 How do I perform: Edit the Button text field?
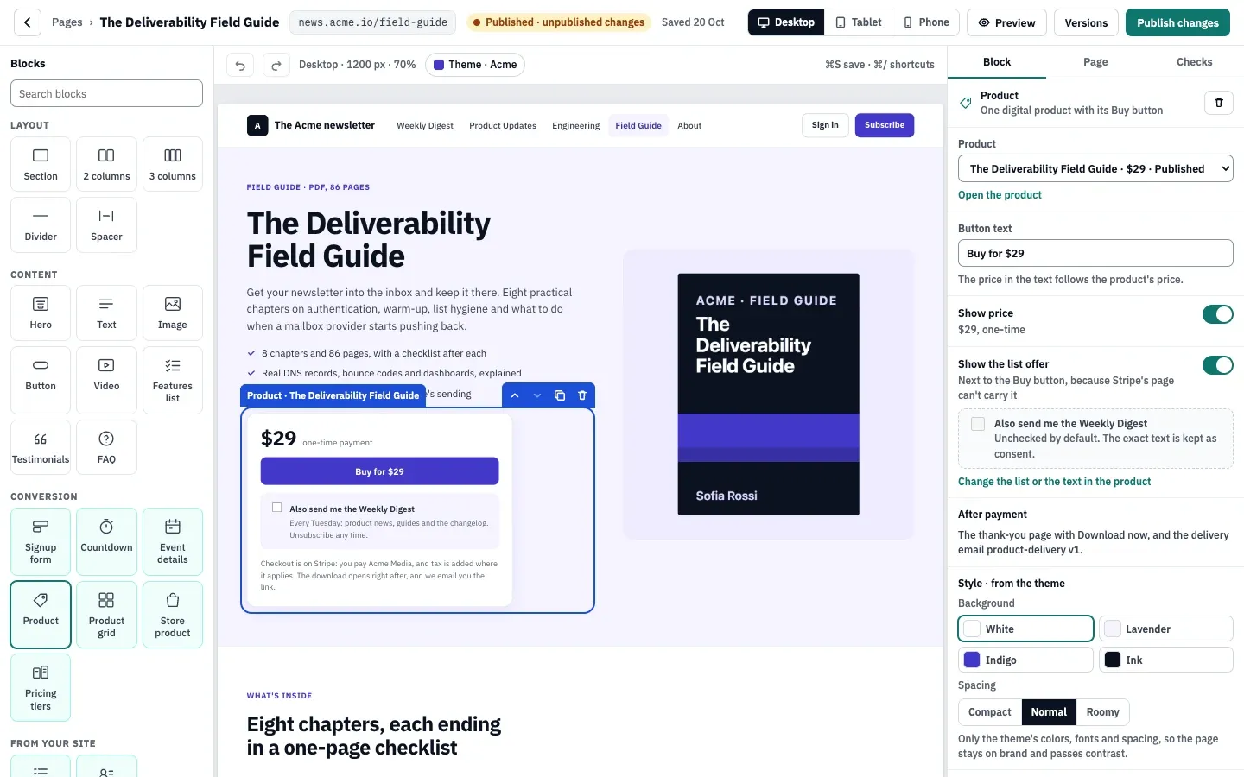1095,253
